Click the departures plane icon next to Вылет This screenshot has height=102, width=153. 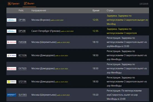[25, 4]
